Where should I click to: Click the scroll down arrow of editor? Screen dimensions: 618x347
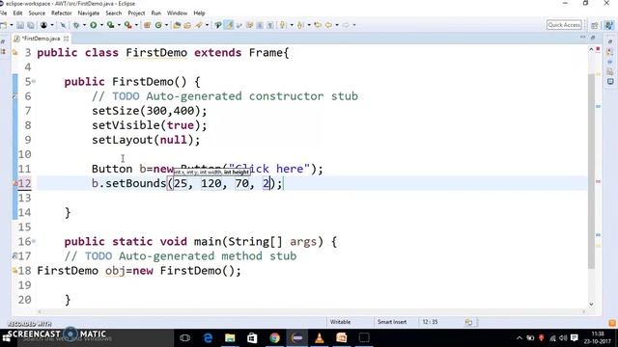coord(591,305)
